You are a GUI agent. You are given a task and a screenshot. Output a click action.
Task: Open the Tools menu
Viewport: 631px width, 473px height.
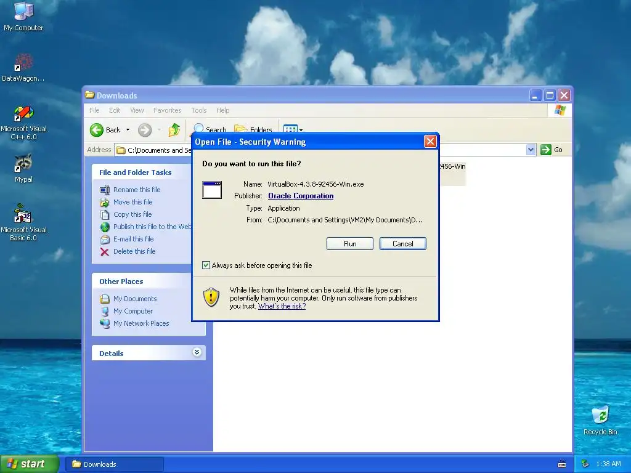click(x=199, y=110)
